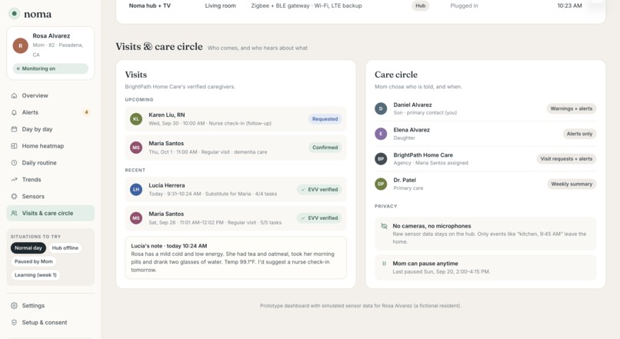Click BrightPath's Visit requests + alerts setting
This screenshot has width=620, height=339.
566,159
